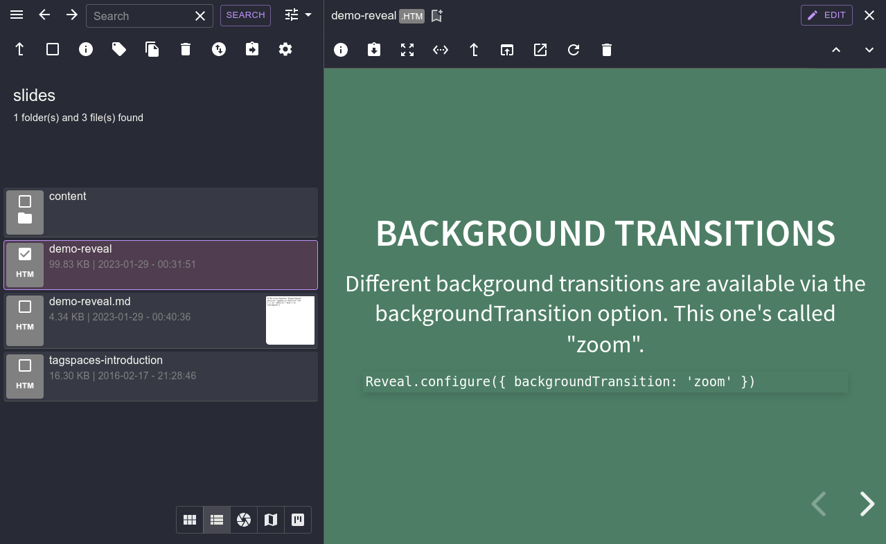This screenshot has width=886, height=544.
Task: Open file properties with the info icon
Action: pos(341,49)
